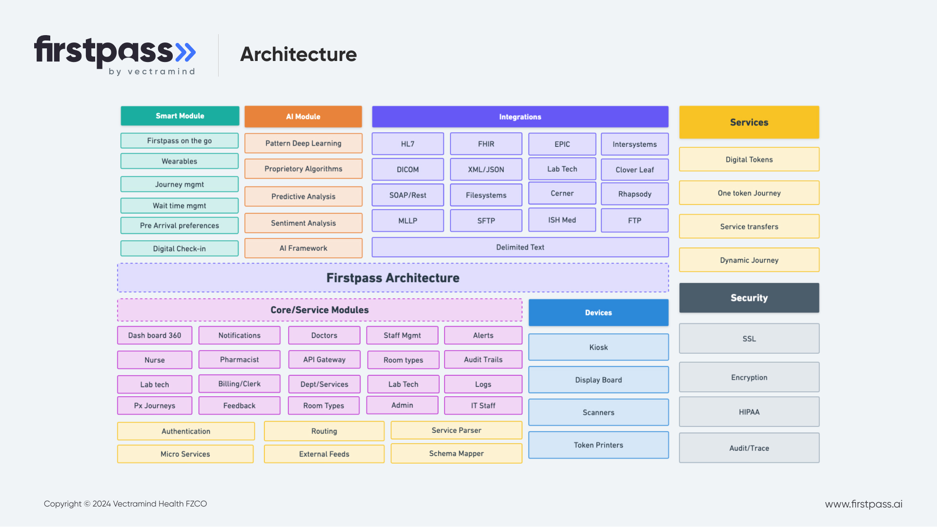
Task: Open the www.firstpass.ai link
Action: (x=863, y=504)
